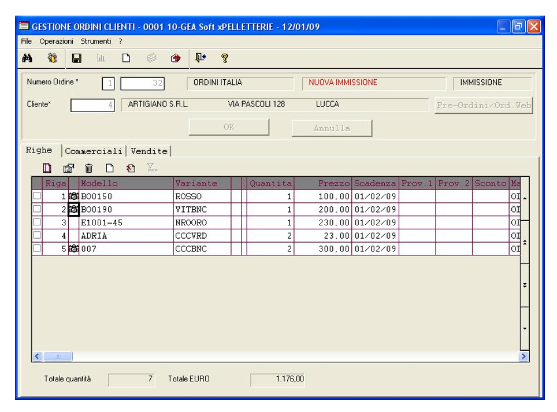557x412 pixels.
Task: Check the box for row 5 model 007
Action: click(37, 249)
